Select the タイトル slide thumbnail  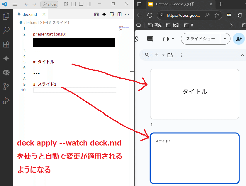point(194,94)
